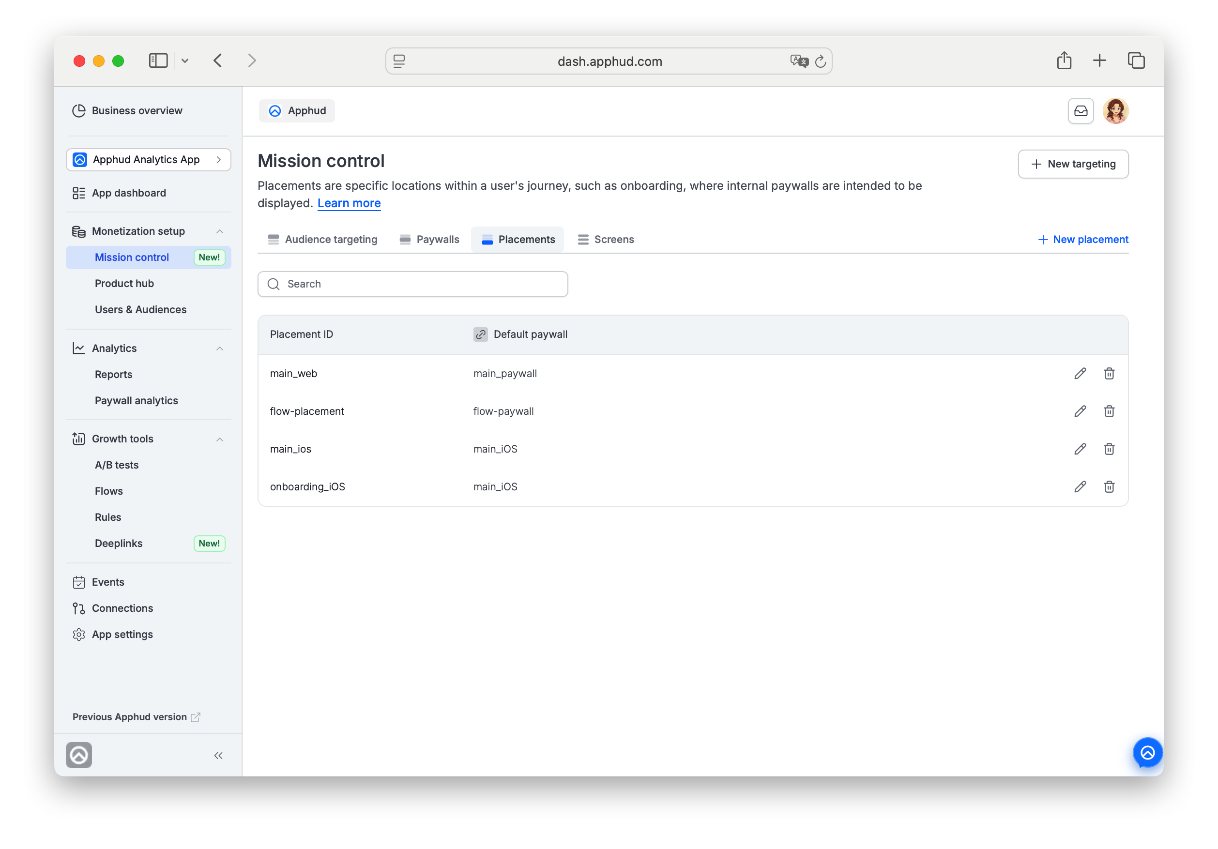
Task: Open the Apphud chat support bubble
Action: pos(1147,753)
